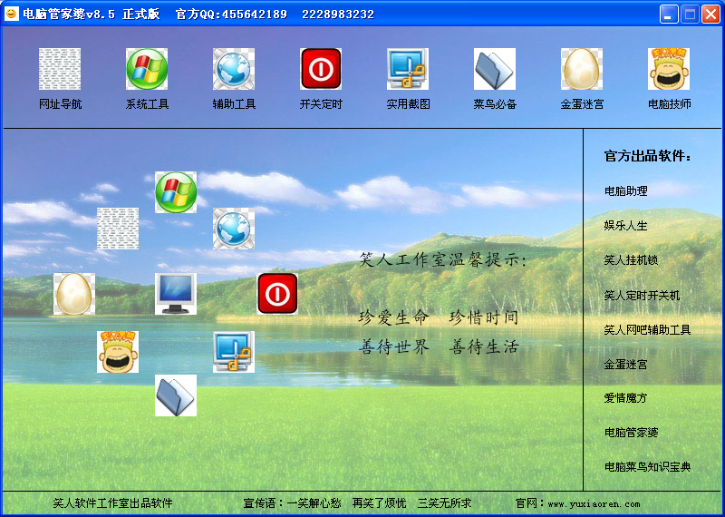This screenshot has width=725, height=517.
Task: Click the computer monitor icon in the center
Action: point(176,294)
